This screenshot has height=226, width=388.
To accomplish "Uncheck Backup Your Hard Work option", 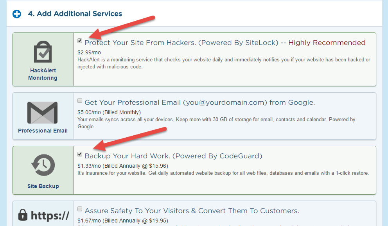I will [x=80, y=154].
